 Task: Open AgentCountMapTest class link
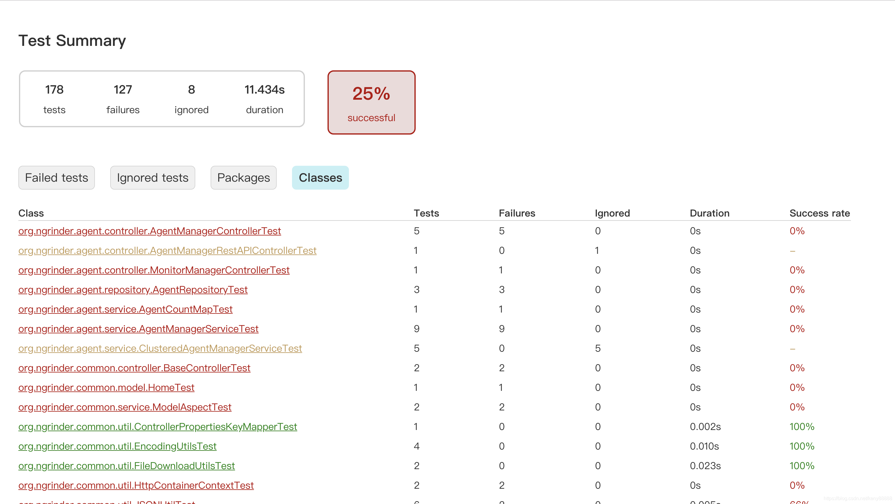125,309
